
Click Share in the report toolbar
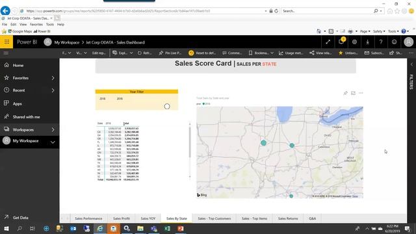pyautogui.click(x=396, y=53)
